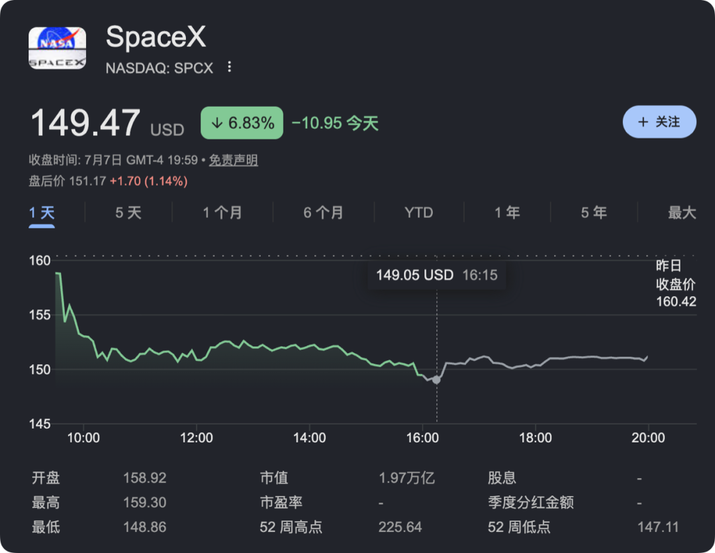Select the 1 天 time range tab
Screen dimensions: 715x553
[x=42, y=213]
